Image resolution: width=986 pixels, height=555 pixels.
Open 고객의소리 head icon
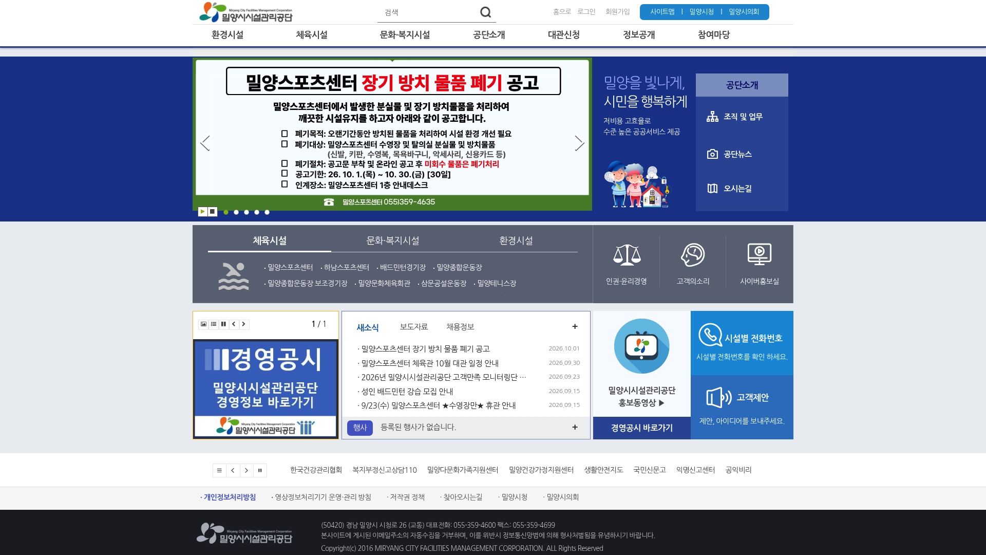693,255
